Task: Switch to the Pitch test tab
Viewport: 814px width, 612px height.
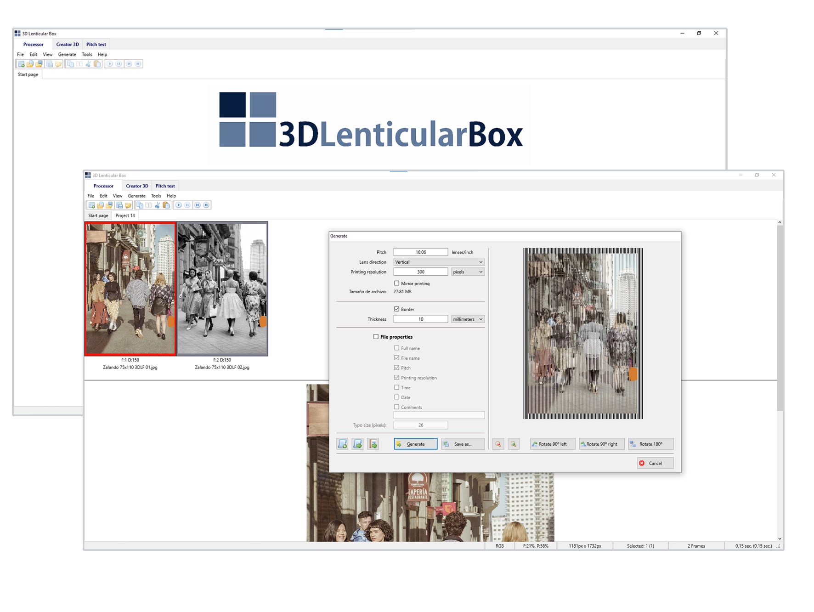Action: [165, 186]
